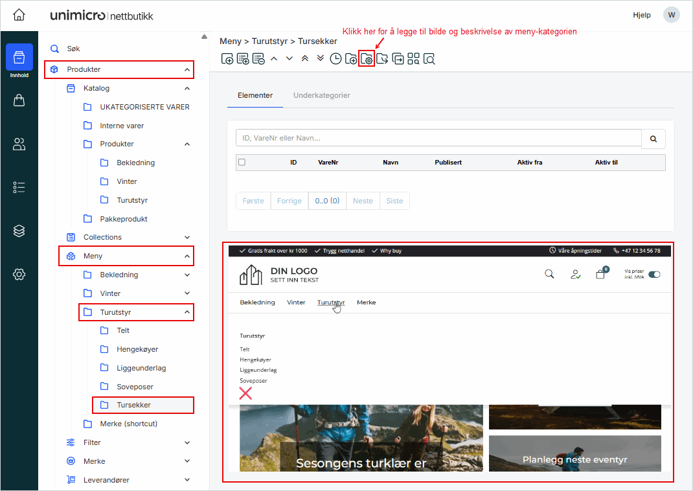Switch to the Underkategorier tab
Screen dimensions: 693x491
click(x=322, y=95)
